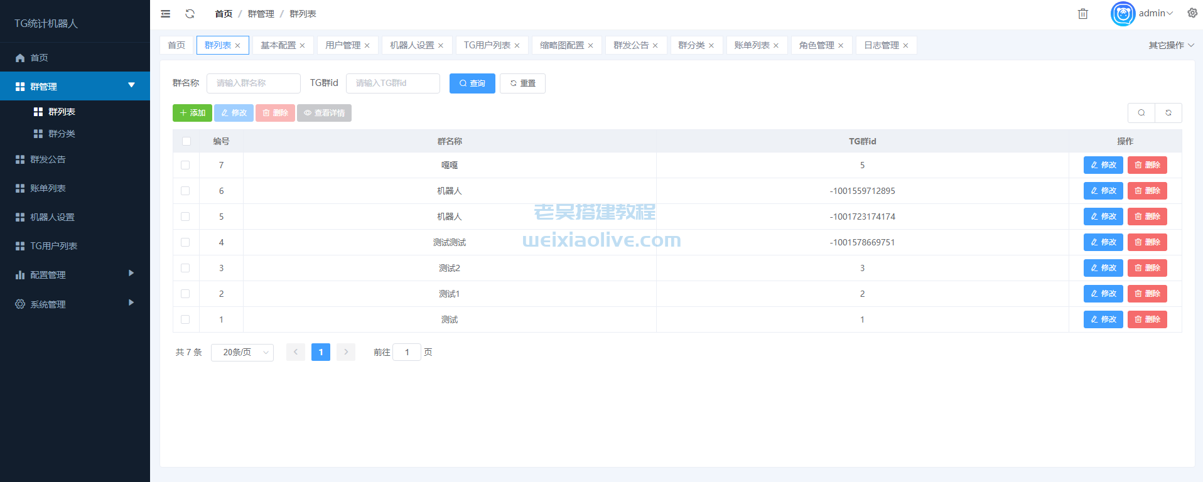This screenshot has width=1203, height=482.
Task: Click the search toggle icon above the table
Action: [1141, 113]
